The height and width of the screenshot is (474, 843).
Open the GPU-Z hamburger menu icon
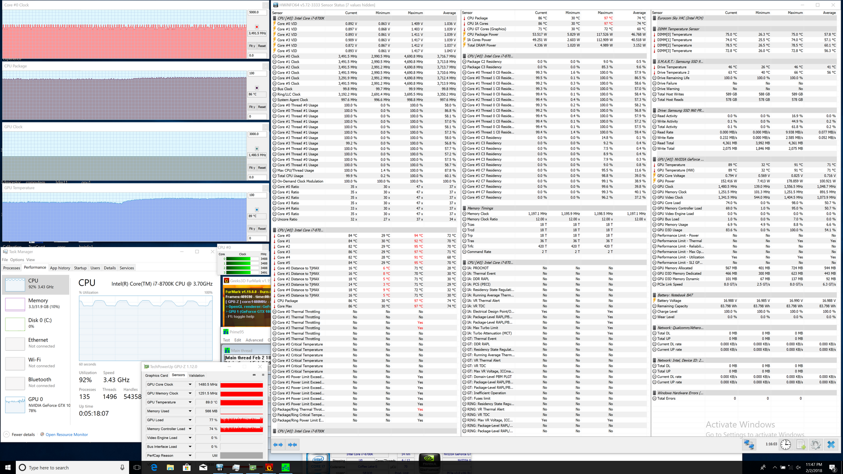coord(263,375)
